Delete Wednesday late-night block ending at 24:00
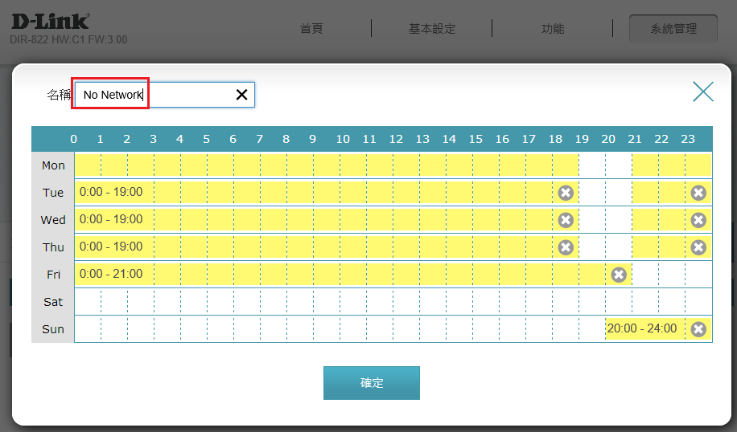Image resolution: width=737 pixels, height=432 pixels. coord(698,220)
